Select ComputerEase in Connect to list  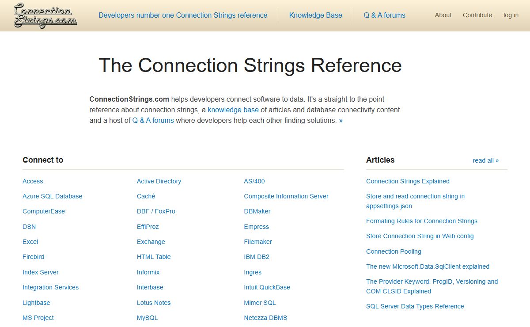coord(44,211)
